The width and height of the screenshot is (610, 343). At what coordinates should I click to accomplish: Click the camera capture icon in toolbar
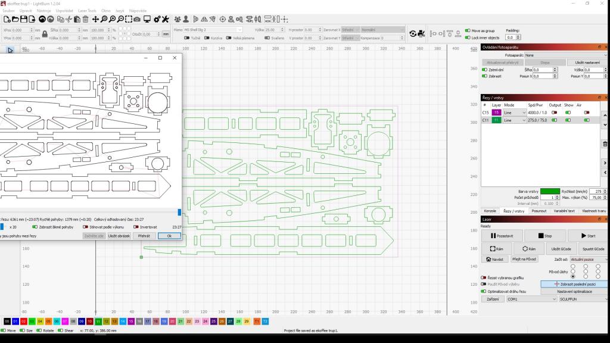point(137,19)
